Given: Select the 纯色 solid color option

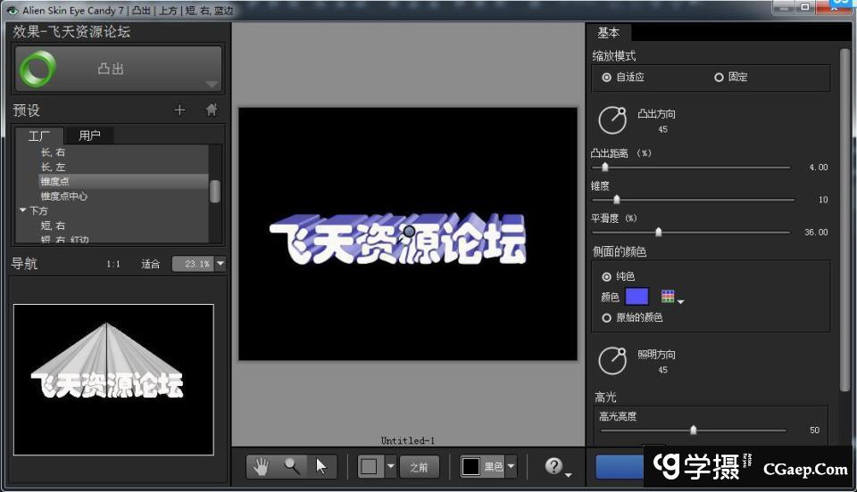Looking at the screenshot, I should pyautogui.click(x=607, y=277).
